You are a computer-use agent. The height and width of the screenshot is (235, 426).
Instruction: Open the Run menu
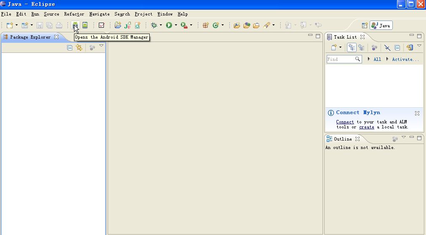point(35,14)
